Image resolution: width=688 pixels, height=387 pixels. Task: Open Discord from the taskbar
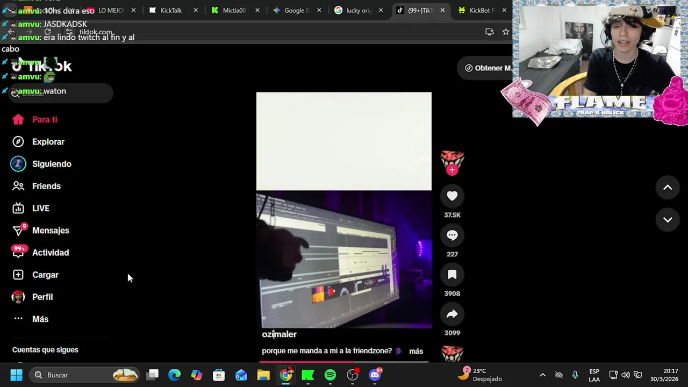pos(375,375)
